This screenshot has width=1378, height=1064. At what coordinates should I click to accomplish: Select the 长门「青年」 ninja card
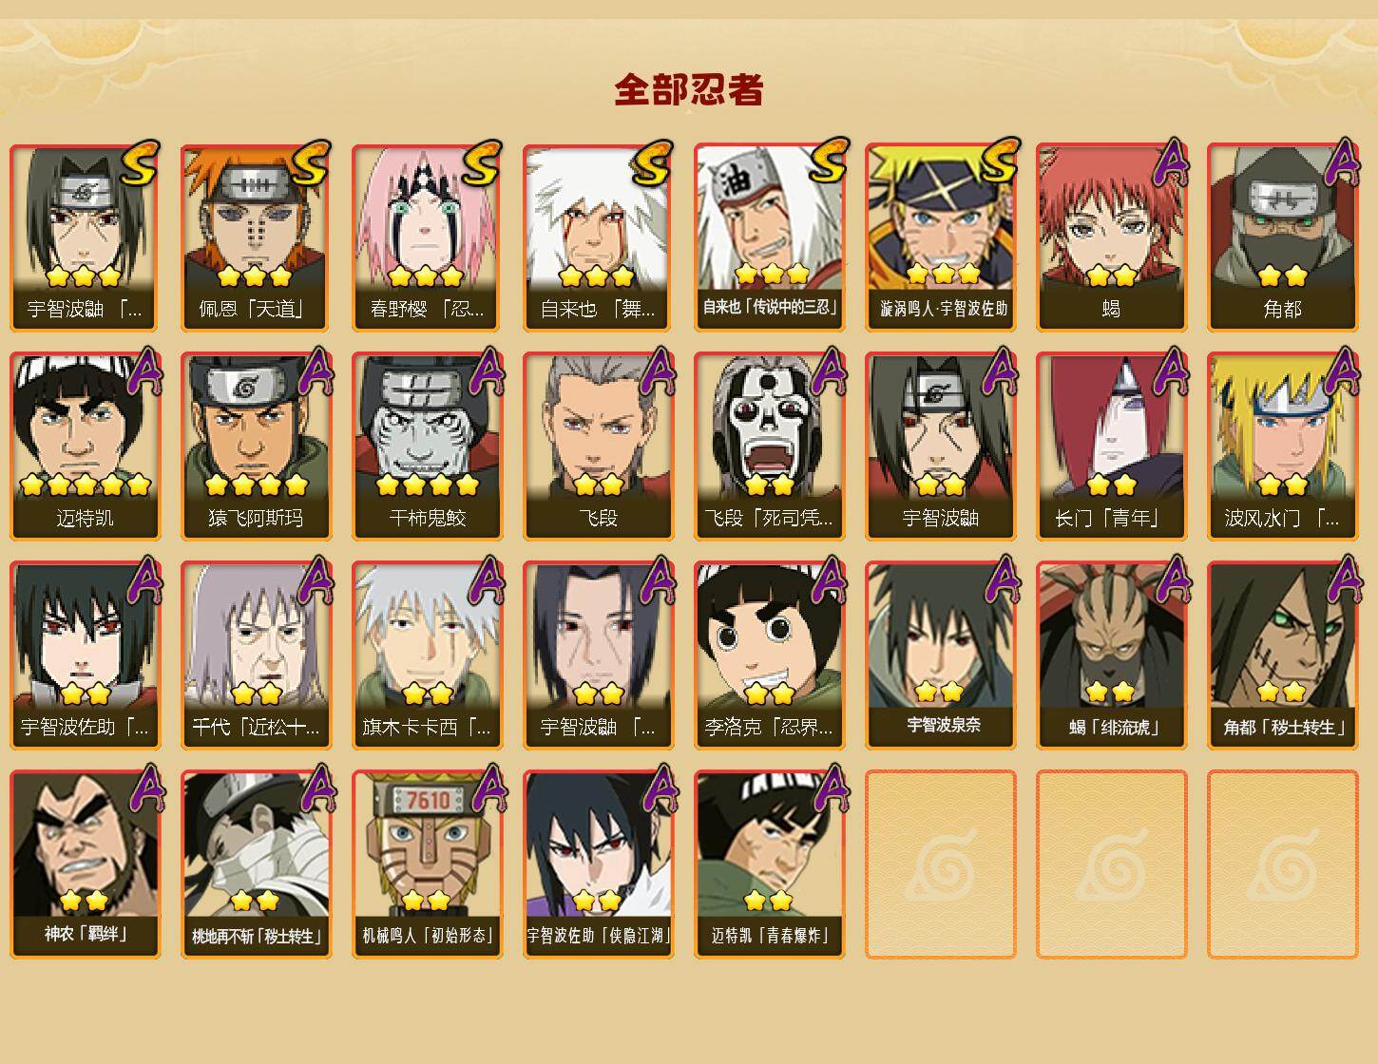(x=1112, y=446)
